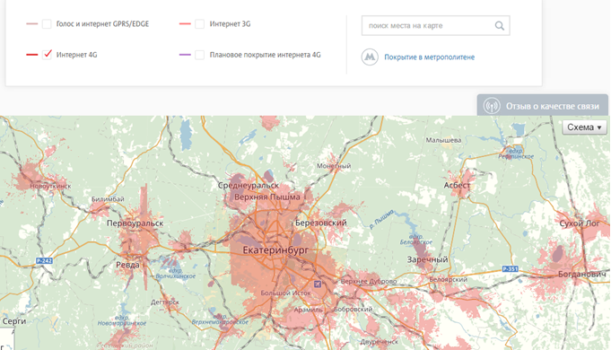Image resolution: width=611 pixels, height=350 pixels.
Task: Click the P-351 road marker
Action: point(511,269)
